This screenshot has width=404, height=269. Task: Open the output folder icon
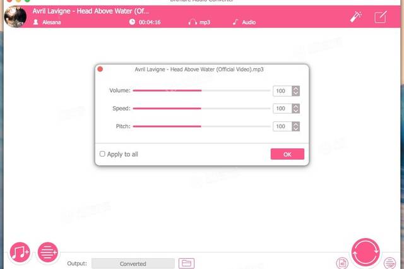tap(187, 263)
